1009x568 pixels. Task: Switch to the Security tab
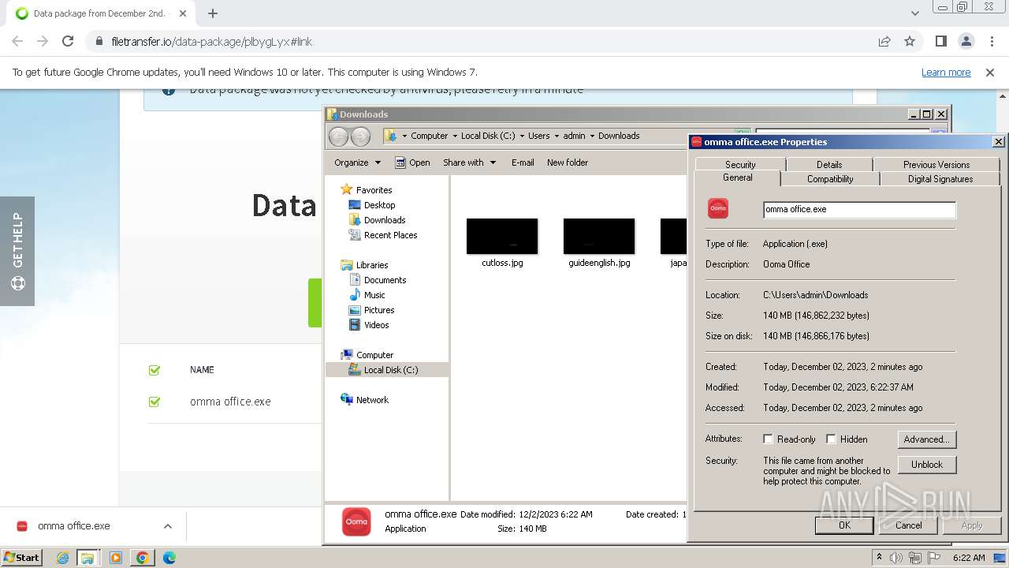coord(740,164)
